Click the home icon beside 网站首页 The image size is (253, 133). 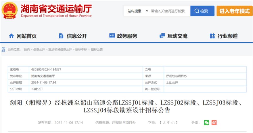11,36
